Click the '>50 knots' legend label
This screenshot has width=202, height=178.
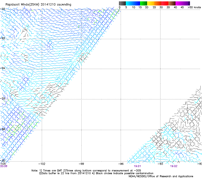[194, 7]
